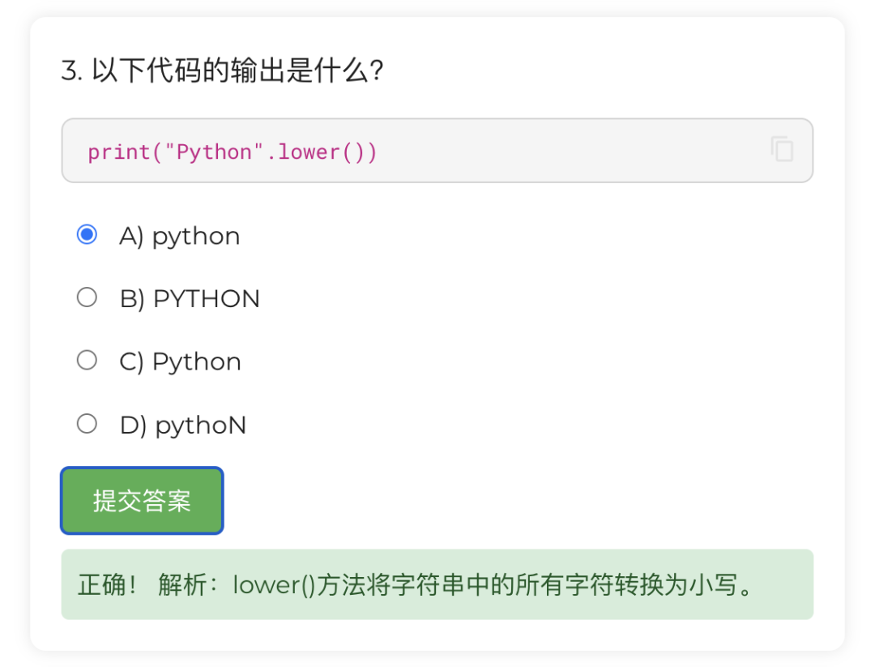Copy the print statement code snippet
The width and height of the screenshot is (875, 667).
pyautogui.click(x=780, y=149)
